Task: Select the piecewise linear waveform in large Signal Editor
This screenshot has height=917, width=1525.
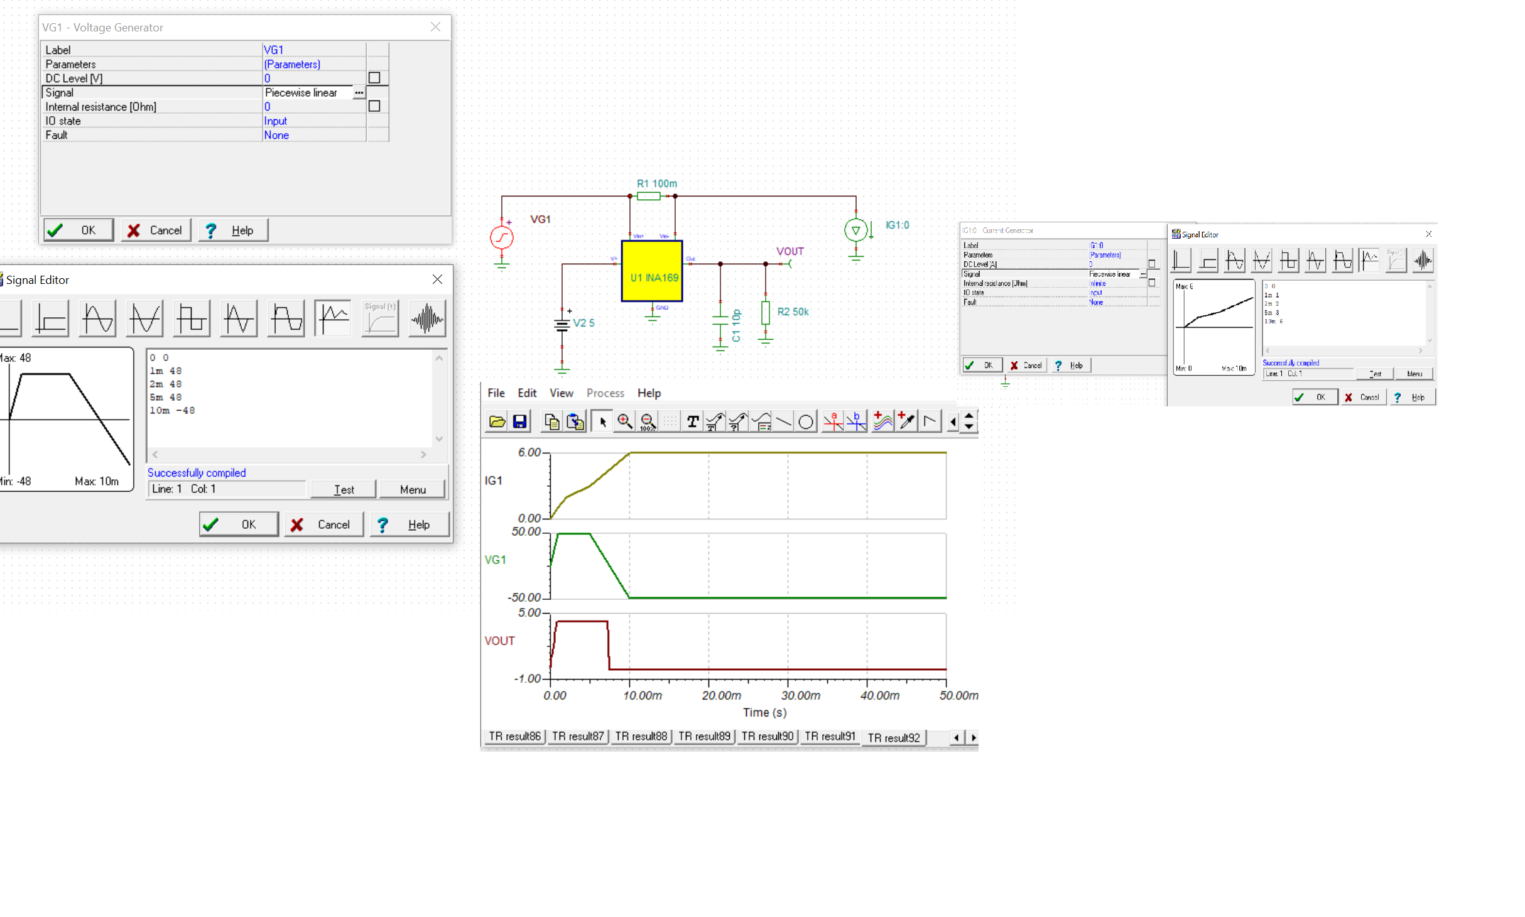Action: click(333, 318)
